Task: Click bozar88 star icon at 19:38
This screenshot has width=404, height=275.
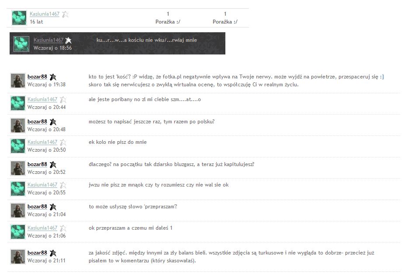Action: [53, 77]
